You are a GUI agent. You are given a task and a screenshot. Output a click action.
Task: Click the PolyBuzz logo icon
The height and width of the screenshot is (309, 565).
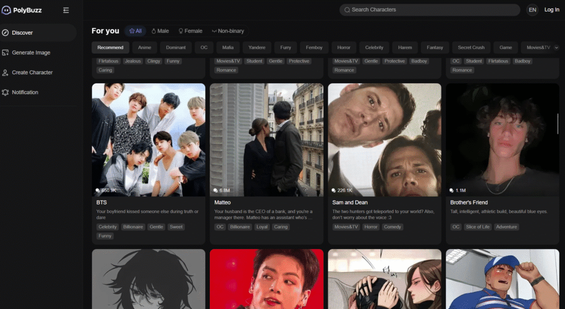7,10
